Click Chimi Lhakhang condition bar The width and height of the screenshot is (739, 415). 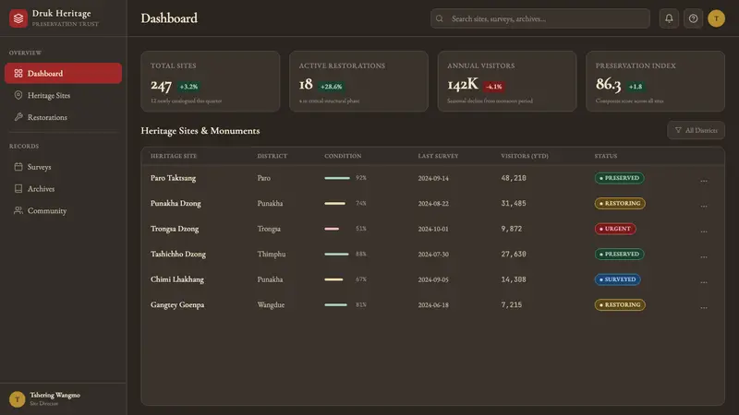[x=333, y=279]
